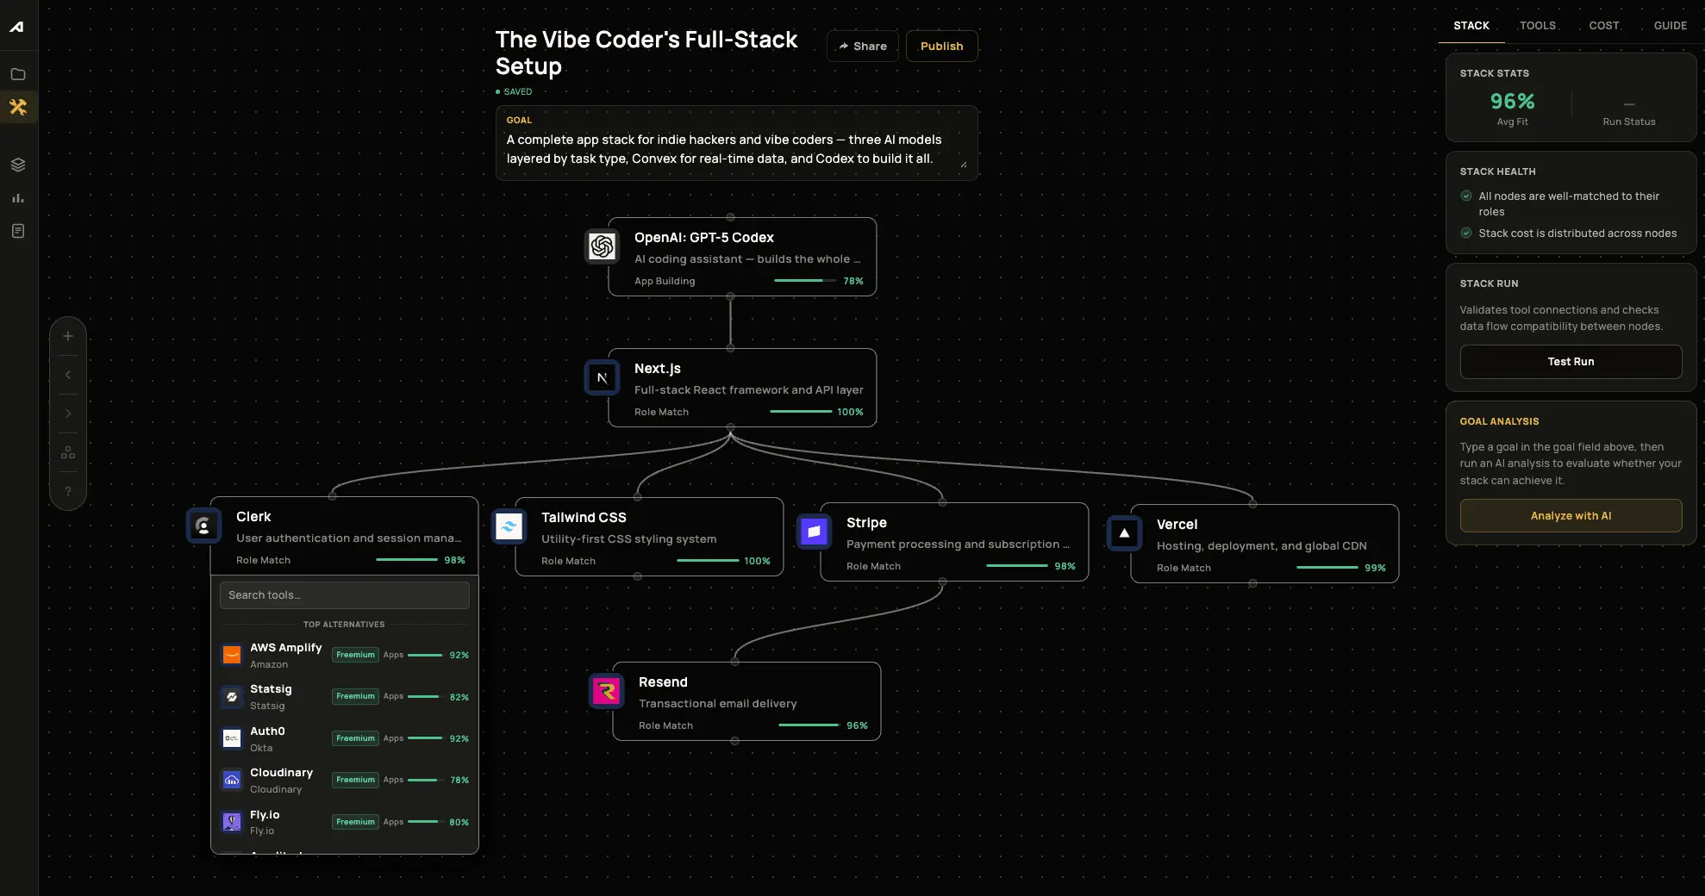Click the Tailwind CSS logo icon
Image resolution: width=1705 pixels, height=896 pixels.
pos(509,526)
